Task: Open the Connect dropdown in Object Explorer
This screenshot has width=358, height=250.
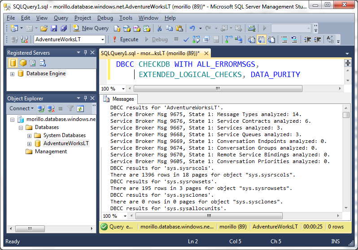Action: click(x=22, y=108)
